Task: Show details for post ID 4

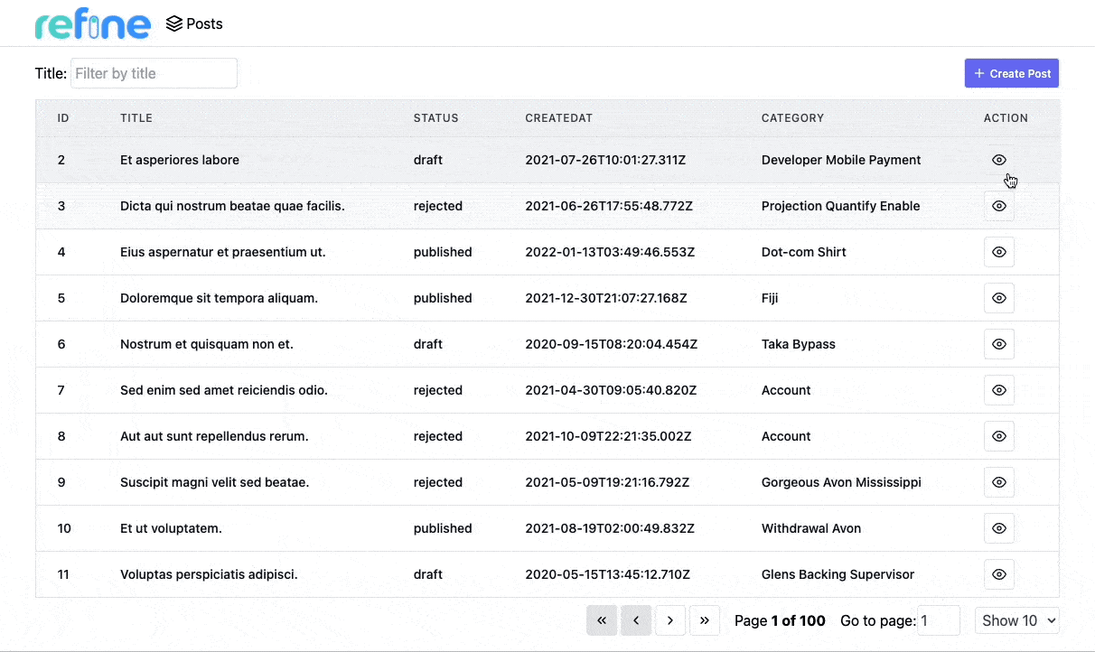Action: click(998, 252)
